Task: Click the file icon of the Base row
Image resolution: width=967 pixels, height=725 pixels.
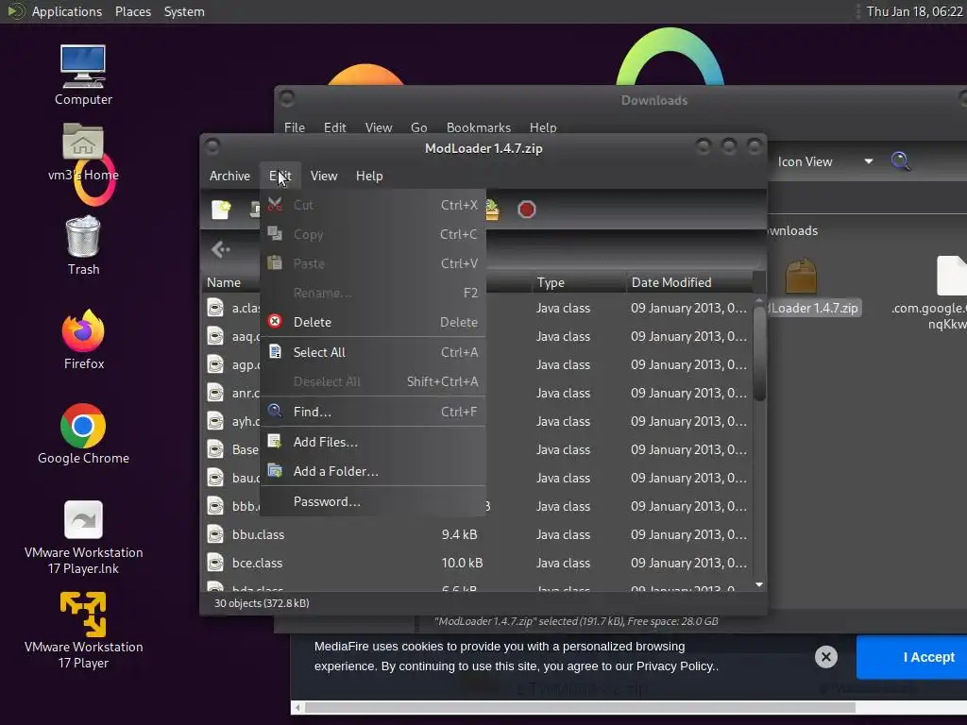Action: coord(215,449)
